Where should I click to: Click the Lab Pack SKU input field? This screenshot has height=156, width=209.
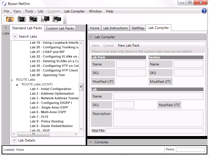(x=131, y=73)
